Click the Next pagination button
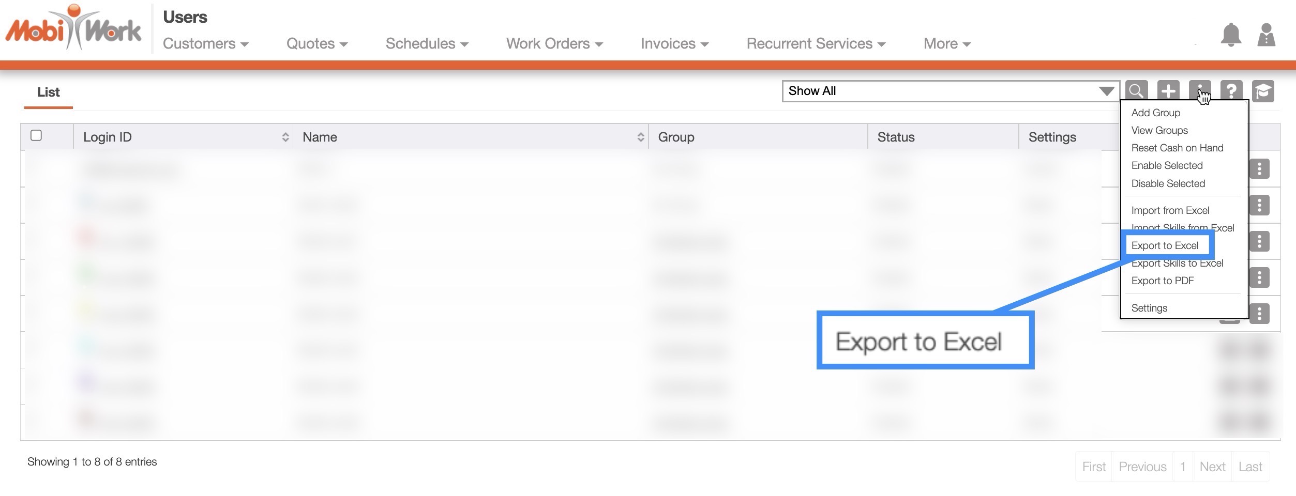1296x496 pixels. coord(1212,467)
